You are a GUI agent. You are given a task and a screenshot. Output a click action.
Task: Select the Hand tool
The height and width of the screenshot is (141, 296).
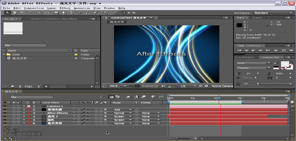click(x=15, y=13)
